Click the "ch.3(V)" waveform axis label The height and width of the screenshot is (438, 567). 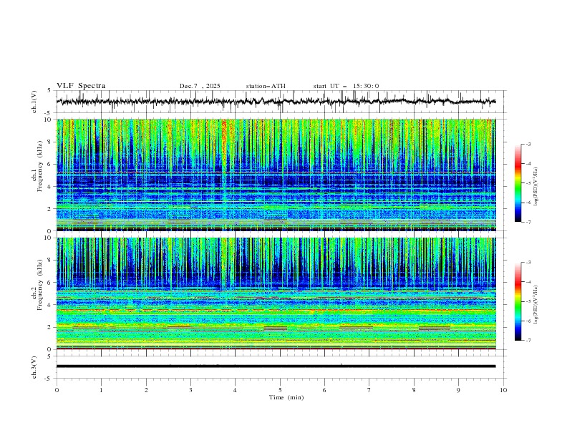point(34,367)
